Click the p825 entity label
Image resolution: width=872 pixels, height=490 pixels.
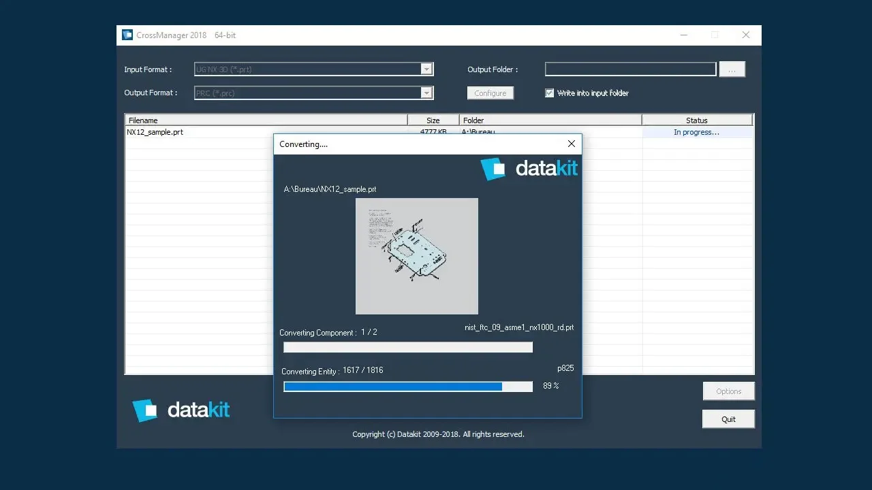point(565,368)
